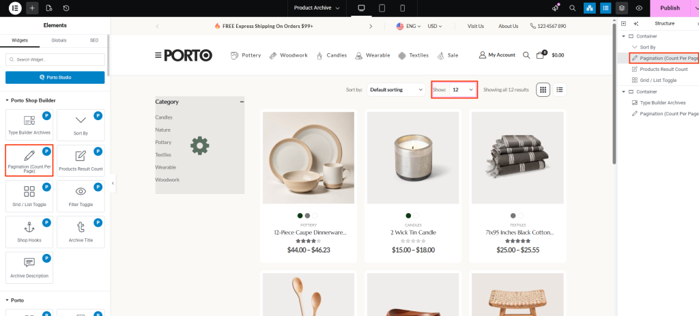Screen dimensions: 699x316
Task: Click the Finder search icon in top bar
Action: click(x=572, y=8)
